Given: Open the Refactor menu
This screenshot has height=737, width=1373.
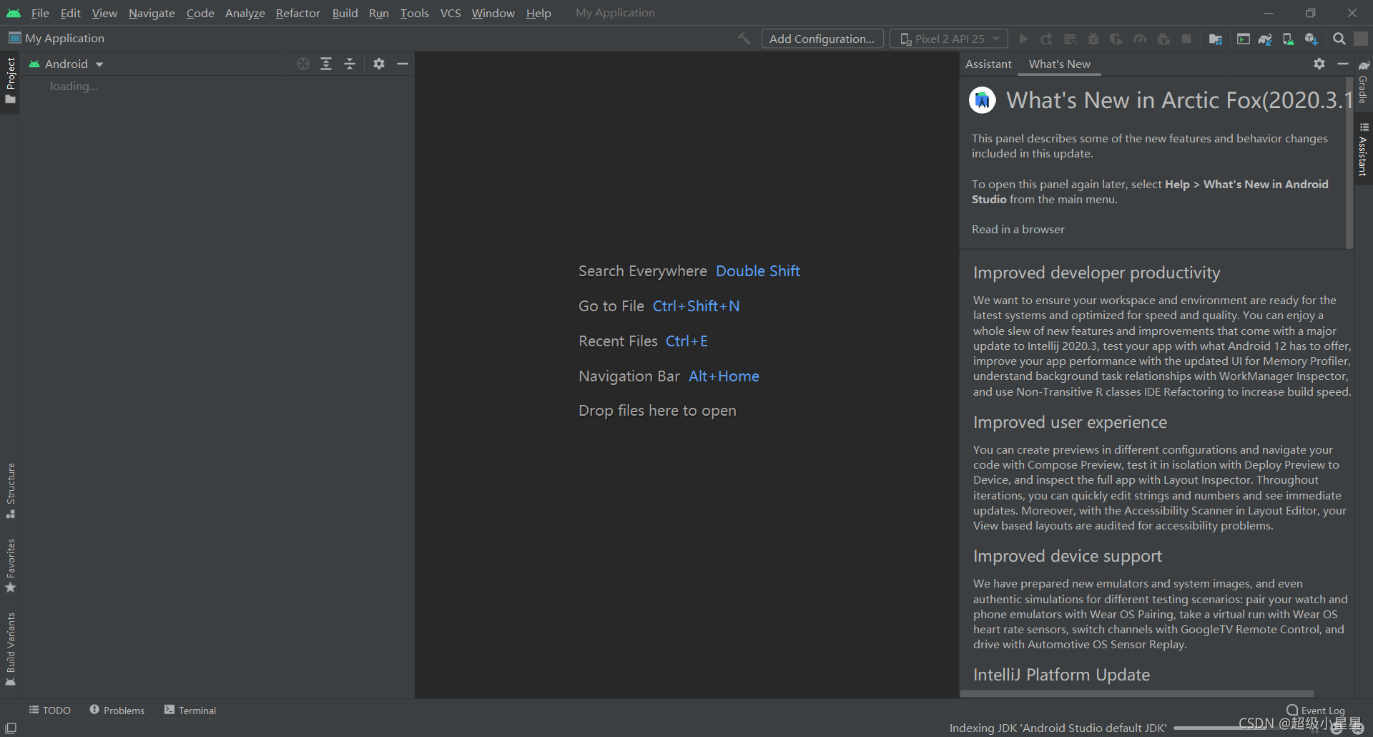Looking at the screenshot, I should point(297,13).
